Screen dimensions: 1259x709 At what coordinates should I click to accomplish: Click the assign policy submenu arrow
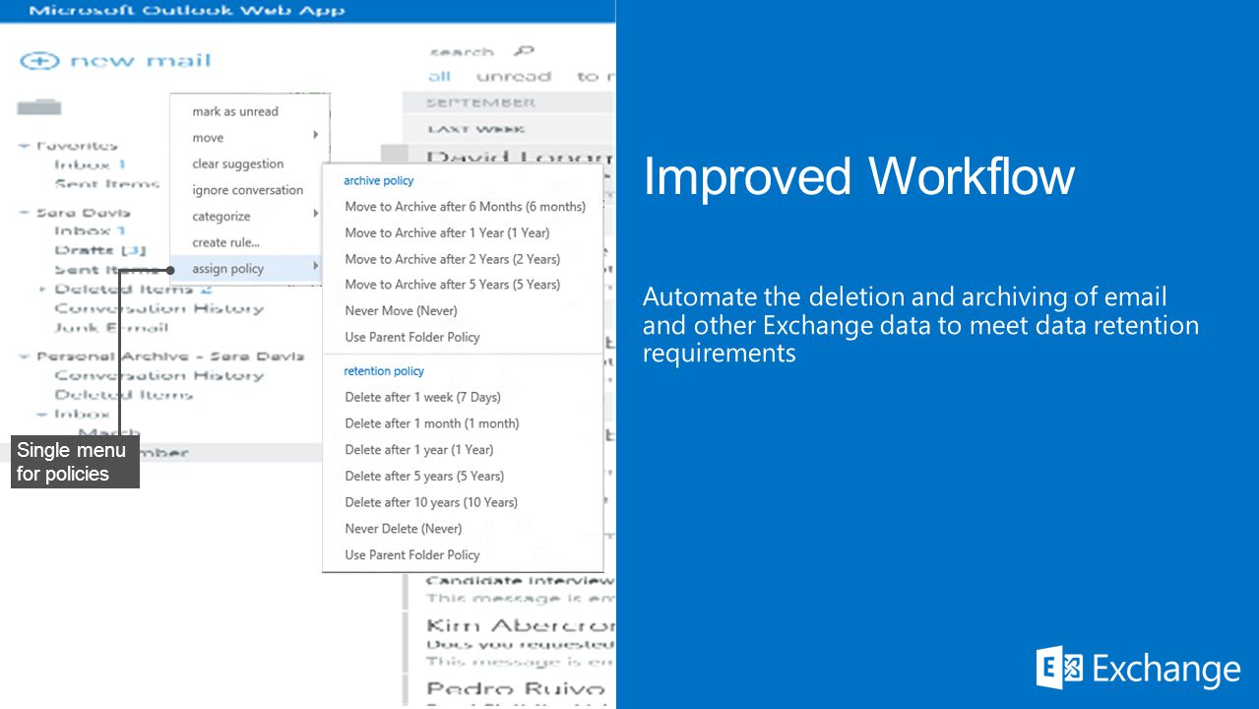click(315, 266)
